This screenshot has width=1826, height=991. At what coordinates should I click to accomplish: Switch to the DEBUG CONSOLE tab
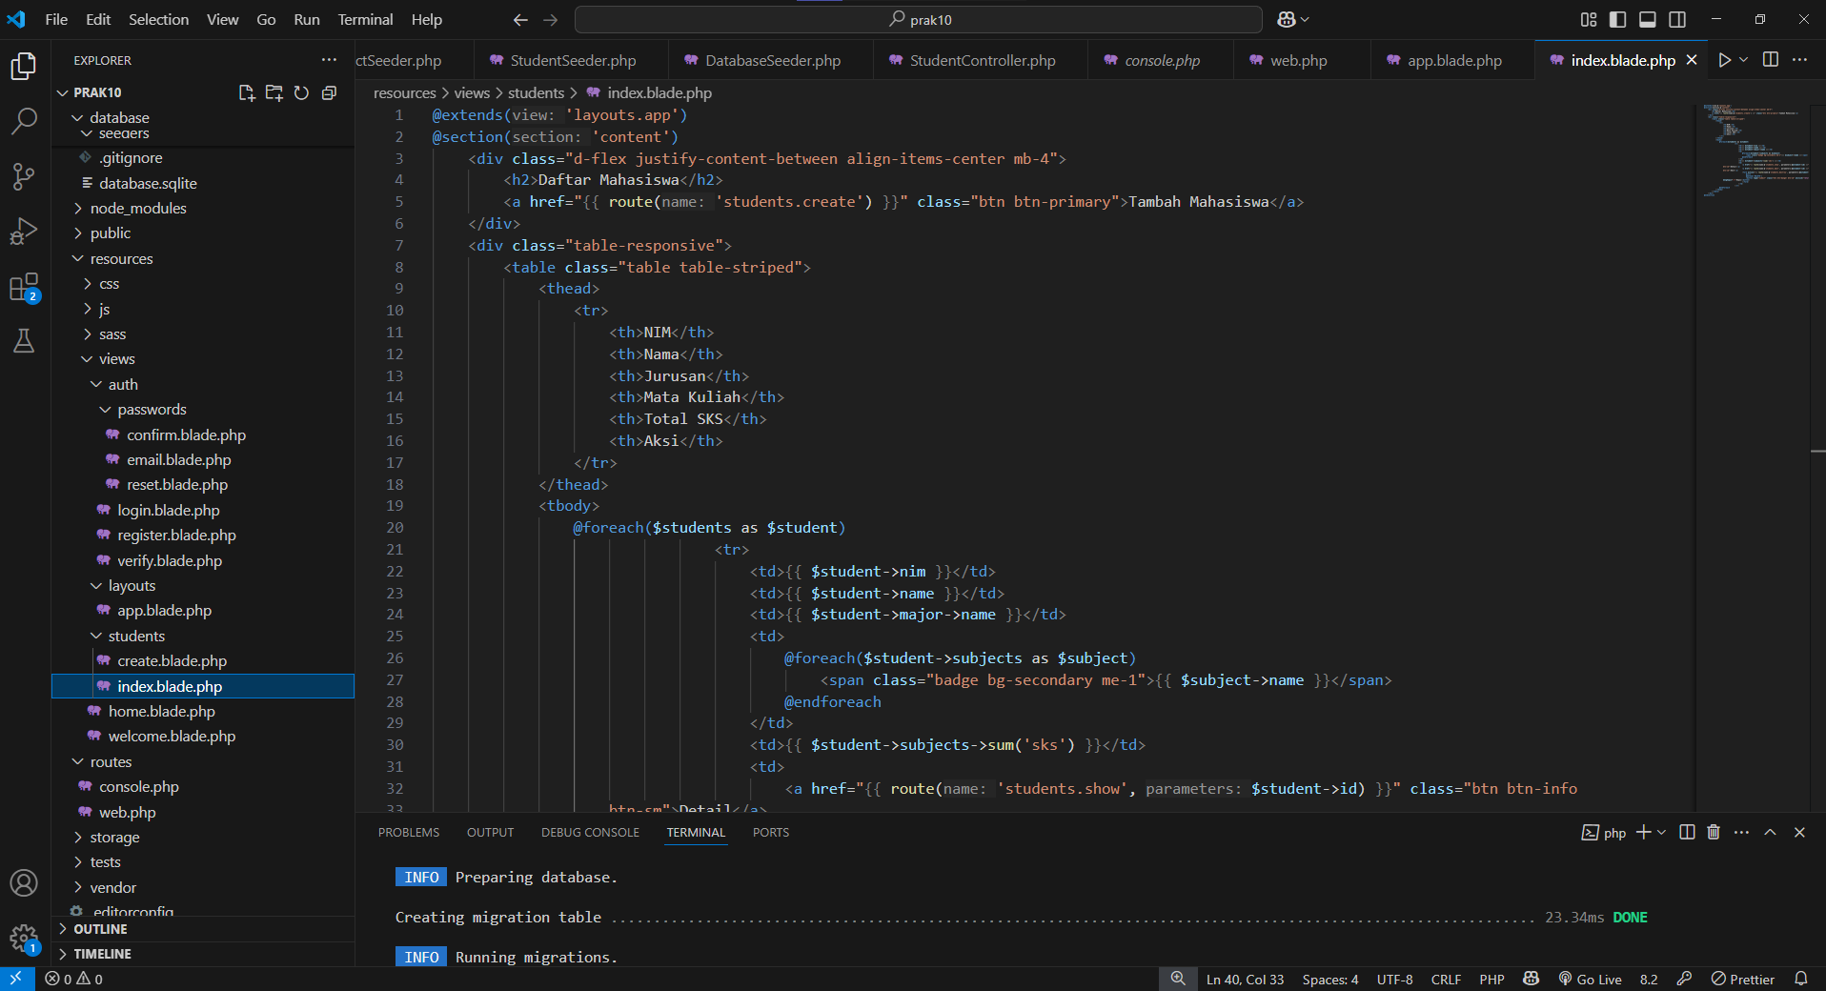click(589, 832)
